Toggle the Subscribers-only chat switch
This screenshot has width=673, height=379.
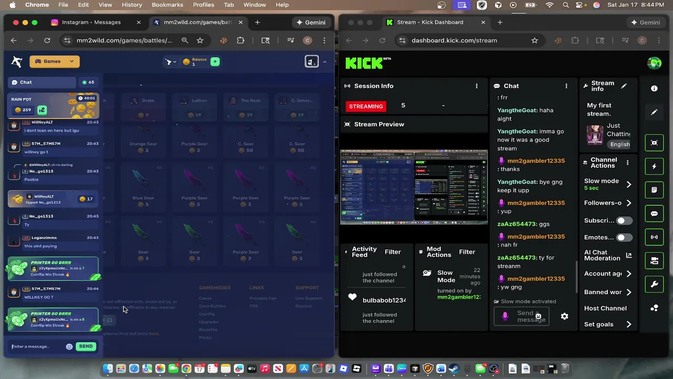click(x=624, y=221)
